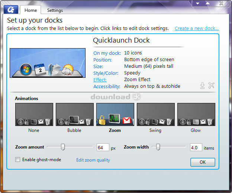Click the calendar icon in dock preview

40,69
